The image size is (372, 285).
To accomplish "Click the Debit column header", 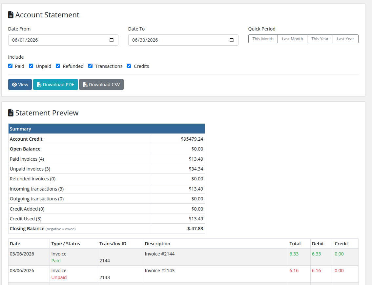I will (322, 243).
